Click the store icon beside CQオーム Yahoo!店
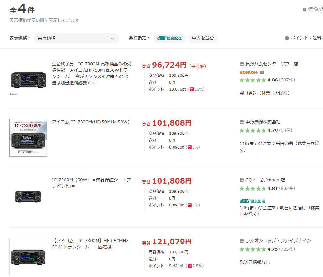This screenshot has width=323, height=277. [x=241, y=180]
